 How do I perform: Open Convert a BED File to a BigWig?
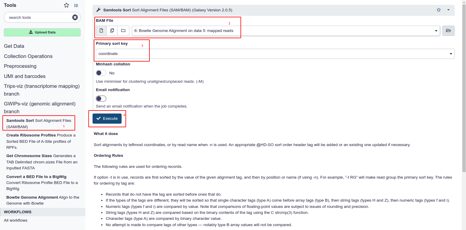pos(42,183)
